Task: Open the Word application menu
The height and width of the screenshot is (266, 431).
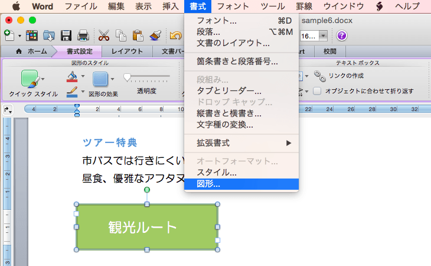Action: point(43,6)
